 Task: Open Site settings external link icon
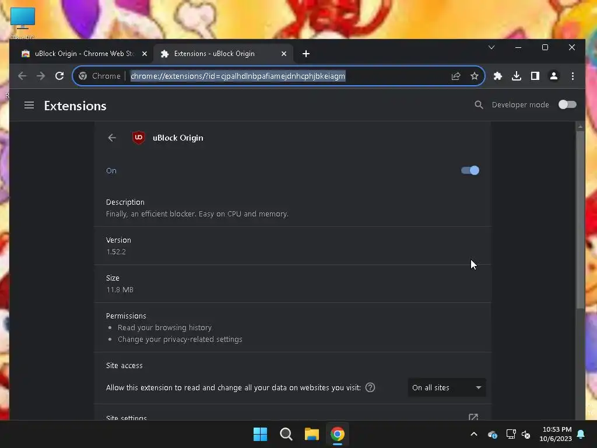pos(473,417)
